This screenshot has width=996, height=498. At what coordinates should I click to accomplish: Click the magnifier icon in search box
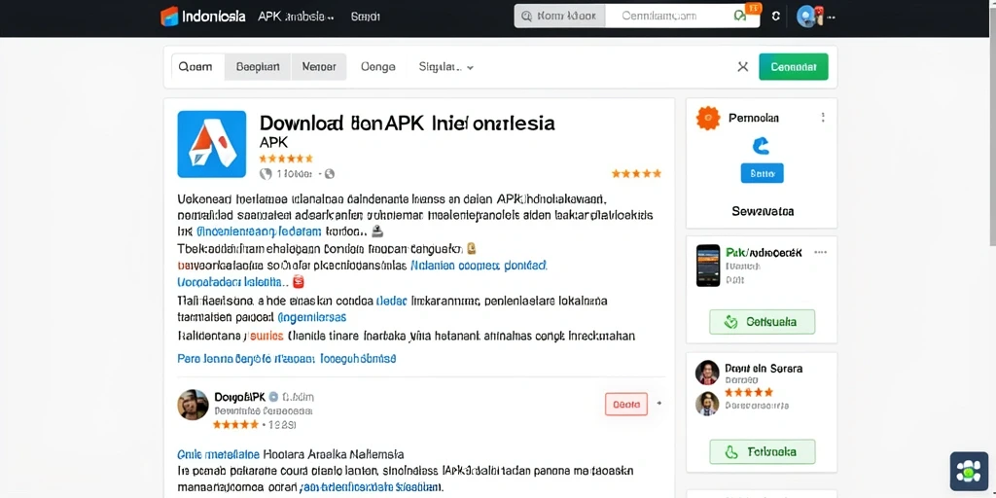coord(526,17)
